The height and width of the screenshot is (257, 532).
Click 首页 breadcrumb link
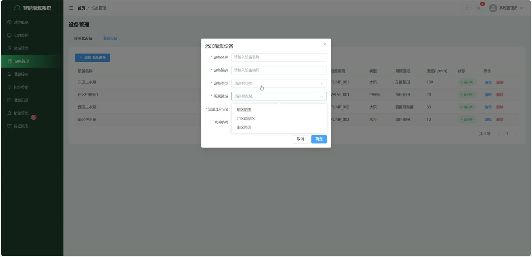(x=81, y=8)
